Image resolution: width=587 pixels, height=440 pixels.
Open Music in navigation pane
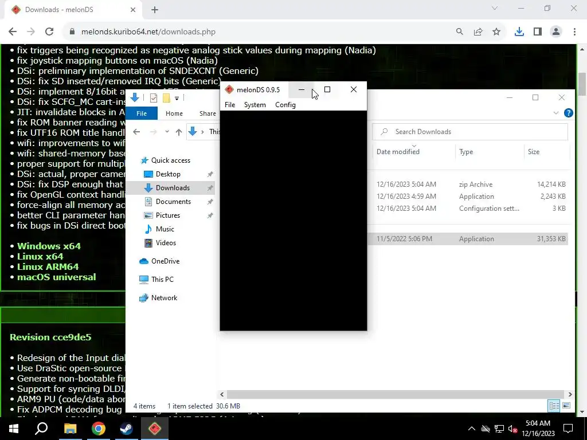[x=165, y=229]
